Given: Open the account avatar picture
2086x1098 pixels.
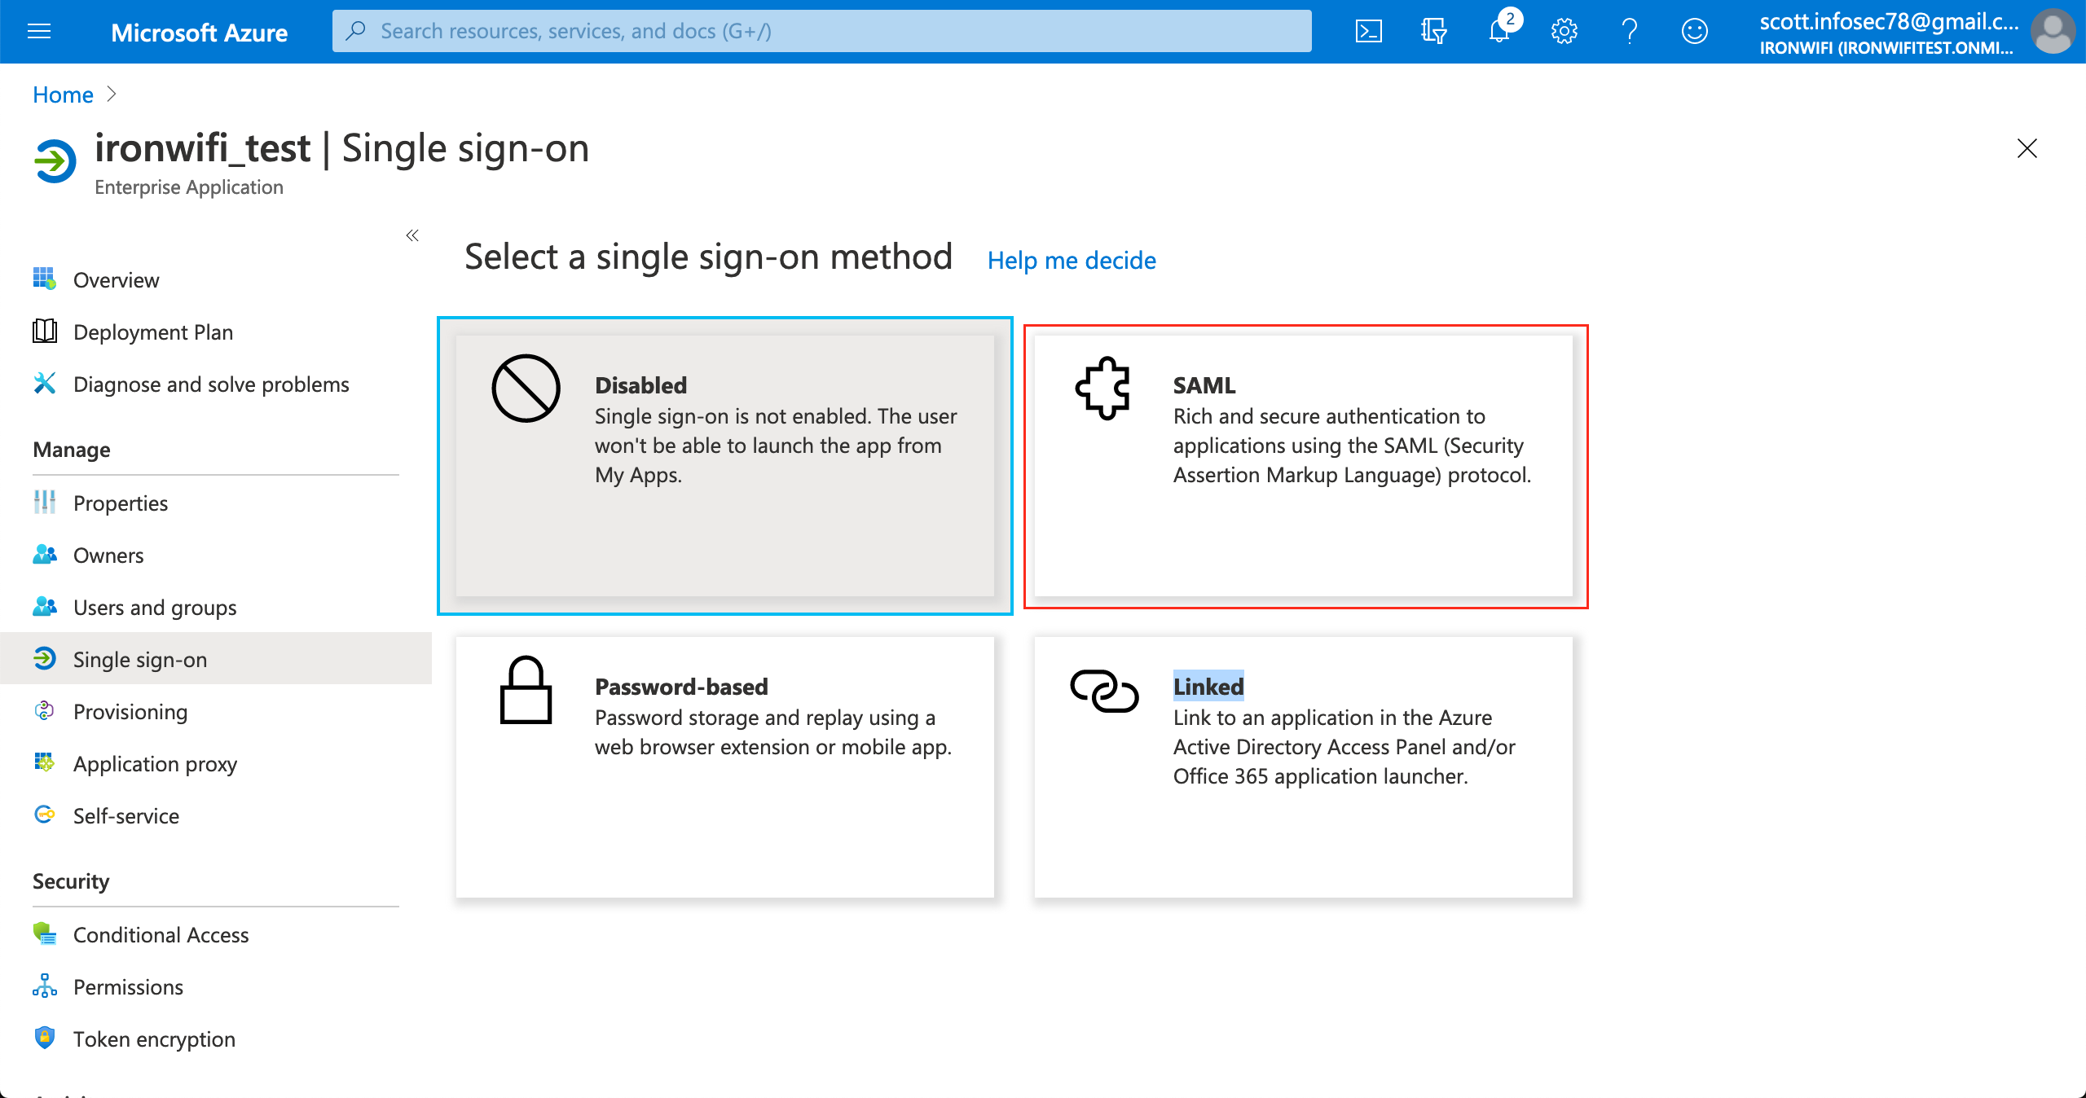Looking at the screenshot, I should click(2052, 31).
